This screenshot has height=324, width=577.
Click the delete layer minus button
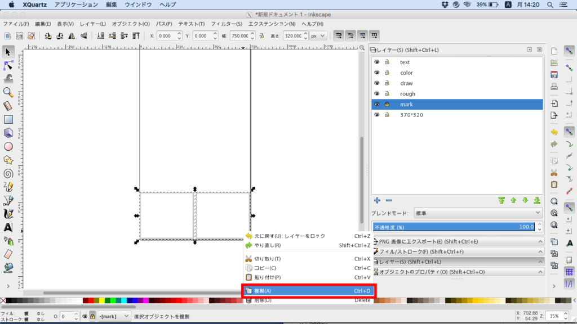pyautogui.click(x=389, y=201)
